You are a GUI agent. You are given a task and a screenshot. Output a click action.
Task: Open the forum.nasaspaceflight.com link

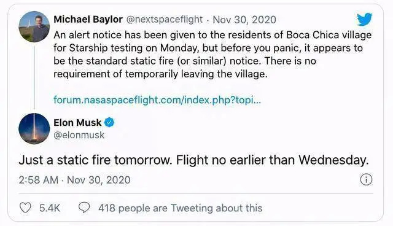[x=157, y=100]
